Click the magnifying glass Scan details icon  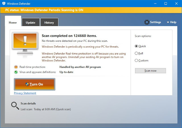pos(15,106)
